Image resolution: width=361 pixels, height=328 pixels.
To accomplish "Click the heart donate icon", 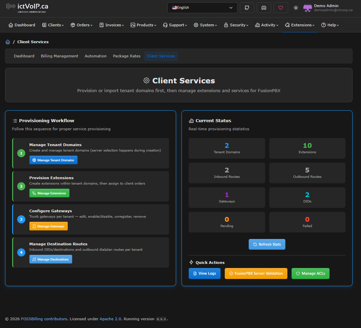I will (281, 8).
